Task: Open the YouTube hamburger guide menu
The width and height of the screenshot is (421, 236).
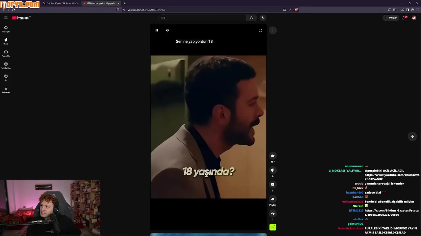Action: point(6,18)
